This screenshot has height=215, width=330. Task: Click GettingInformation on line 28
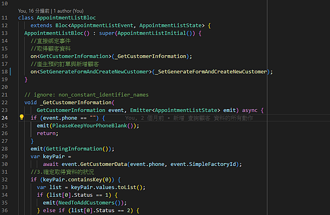(74, 149)
